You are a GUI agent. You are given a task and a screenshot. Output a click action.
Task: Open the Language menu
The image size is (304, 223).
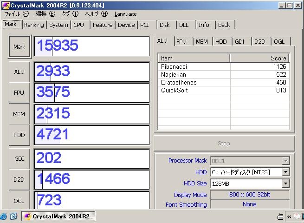(x=125, y=14)
